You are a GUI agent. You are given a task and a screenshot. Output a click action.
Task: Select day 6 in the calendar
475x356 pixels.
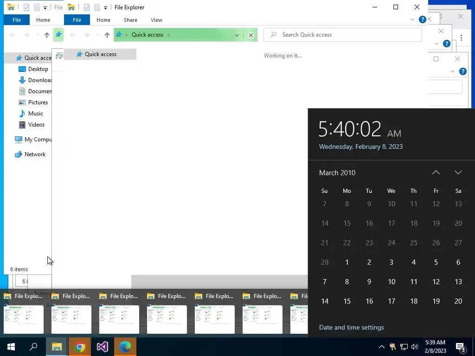458,262
